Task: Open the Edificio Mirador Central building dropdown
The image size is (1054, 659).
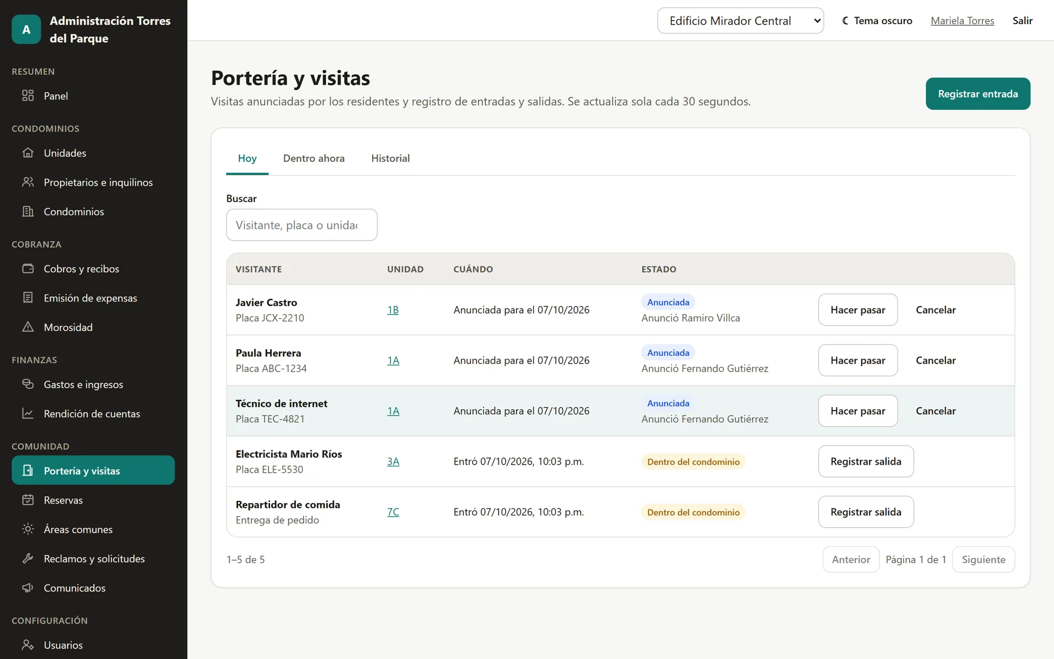Action: [x=741, y=20]
